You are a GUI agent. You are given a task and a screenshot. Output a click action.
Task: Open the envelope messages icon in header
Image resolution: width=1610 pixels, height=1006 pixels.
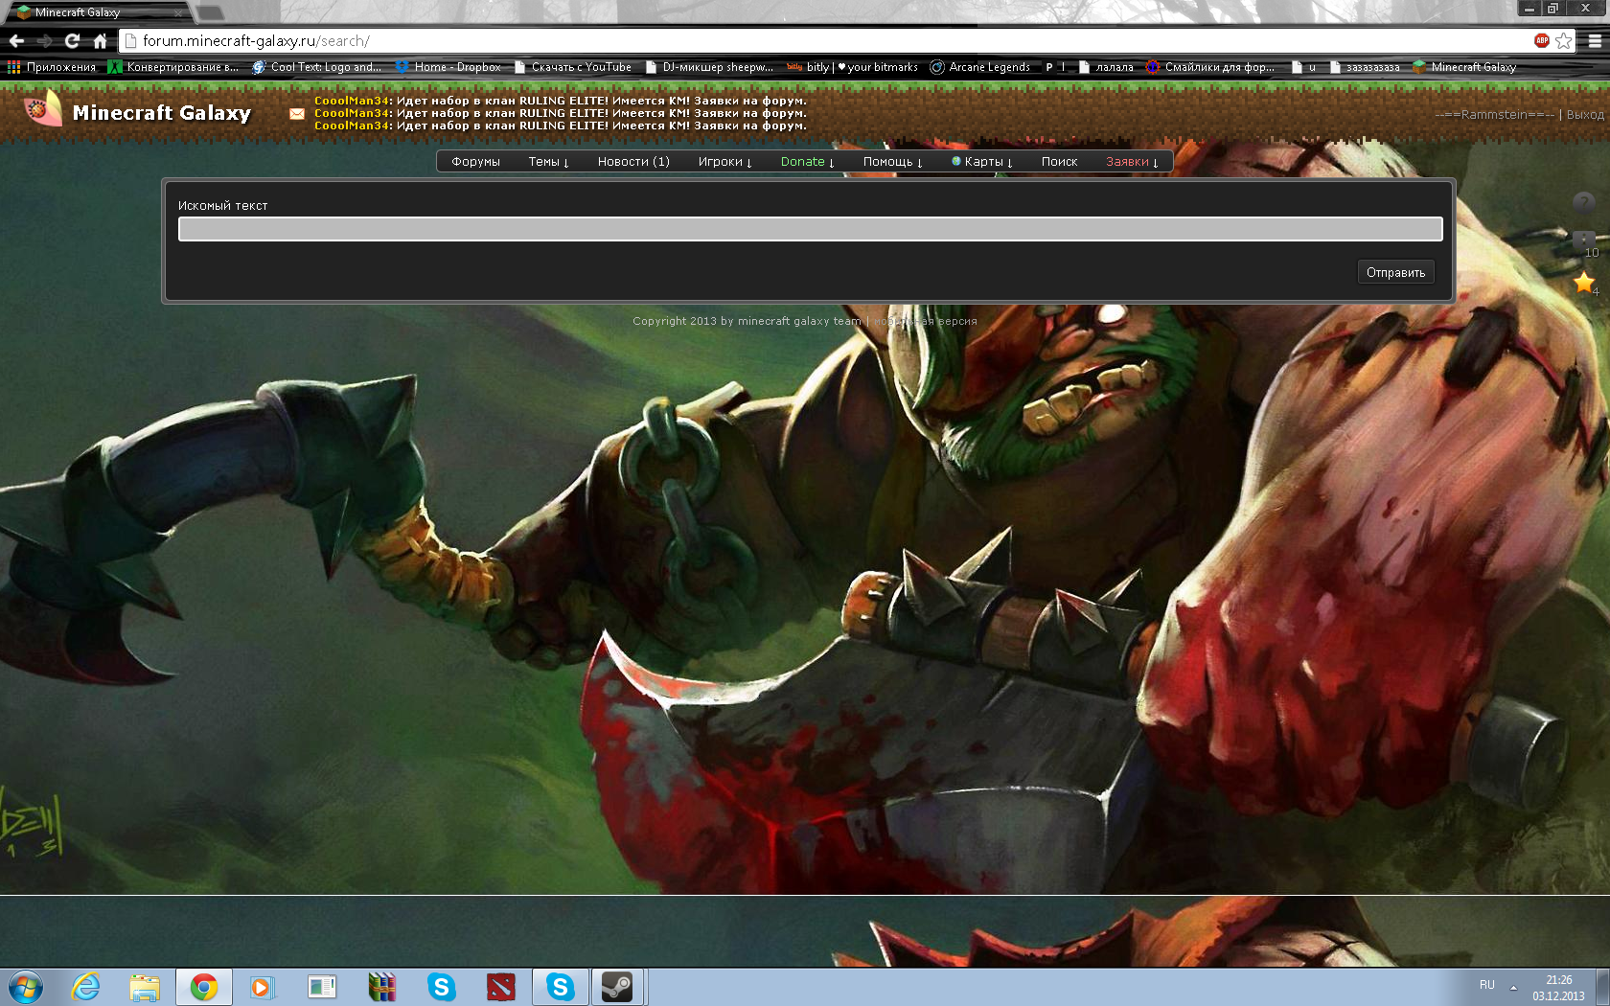[297, 113]
